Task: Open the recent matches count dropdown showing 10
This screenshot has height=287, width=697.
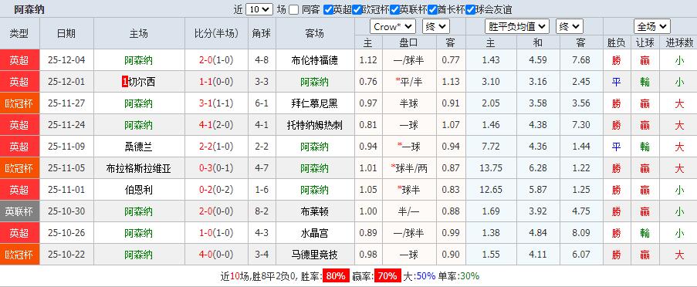Action: click(x=259, y=9)
